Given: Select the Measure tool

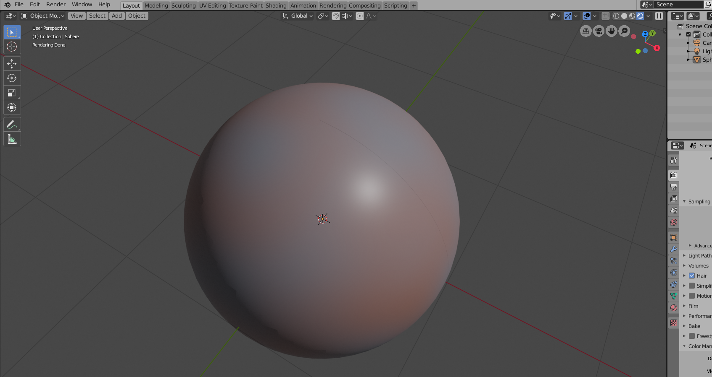Looking at the screenshot, I should point(12,139).
